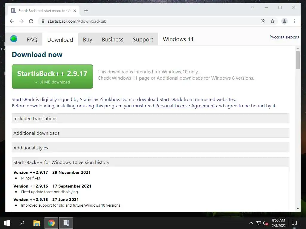The image size is (306, 229).
Task: Show hidden tray icons chevron
Action: pos(251,223)
